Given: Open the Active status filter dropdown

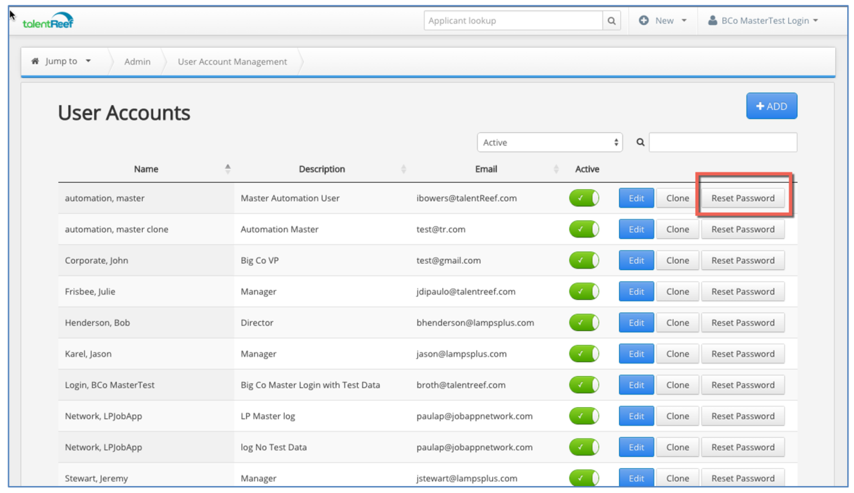Looking at the screenshot, I should pos(550,142).
